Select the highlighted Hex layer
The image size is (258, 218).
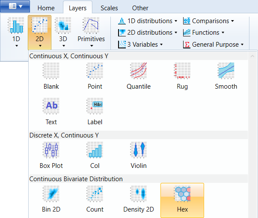point(182,200)
